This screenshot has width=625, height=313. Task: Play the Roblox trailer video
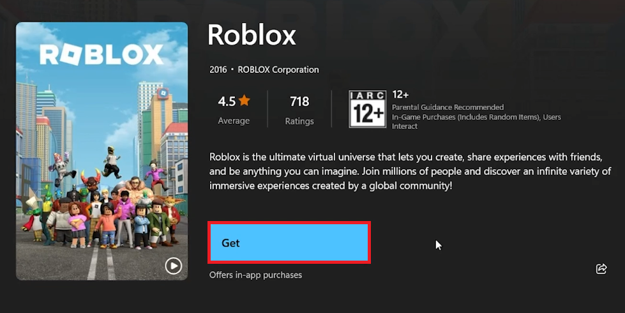[173, 266]
